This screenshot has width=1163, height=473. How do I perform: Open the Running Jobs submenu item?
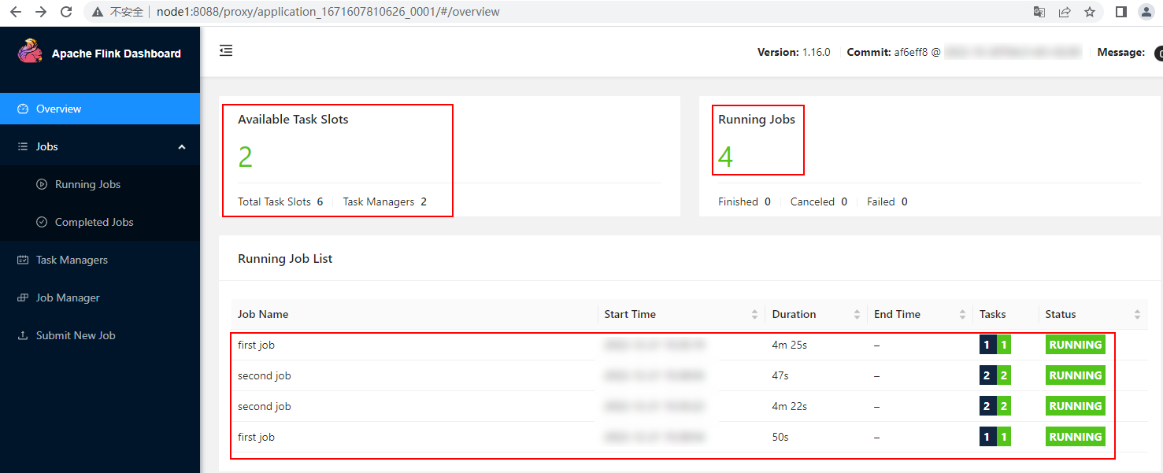[x=100, y=184]
